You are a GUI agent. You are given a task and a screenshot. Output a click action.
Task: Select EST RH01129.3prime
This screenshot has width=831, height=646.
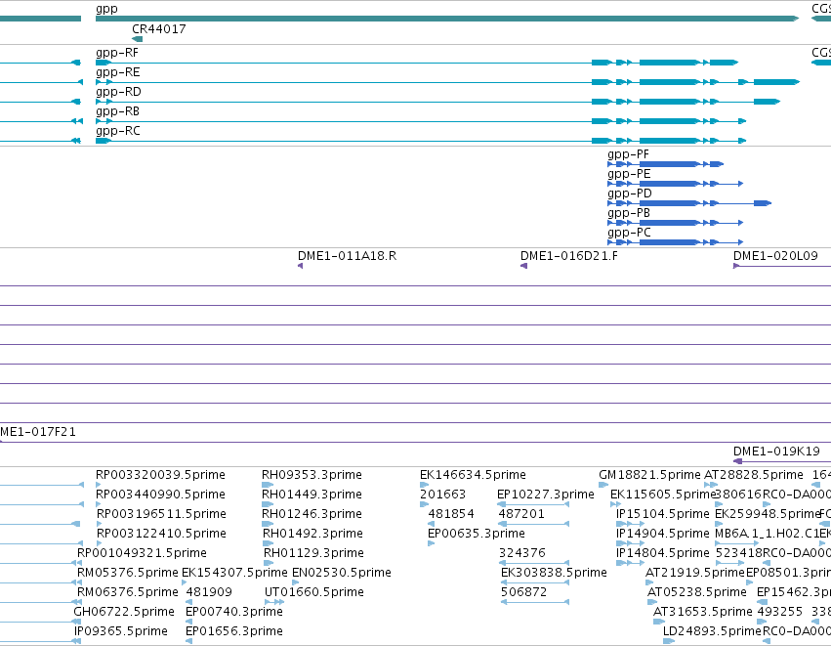(313, 553)
